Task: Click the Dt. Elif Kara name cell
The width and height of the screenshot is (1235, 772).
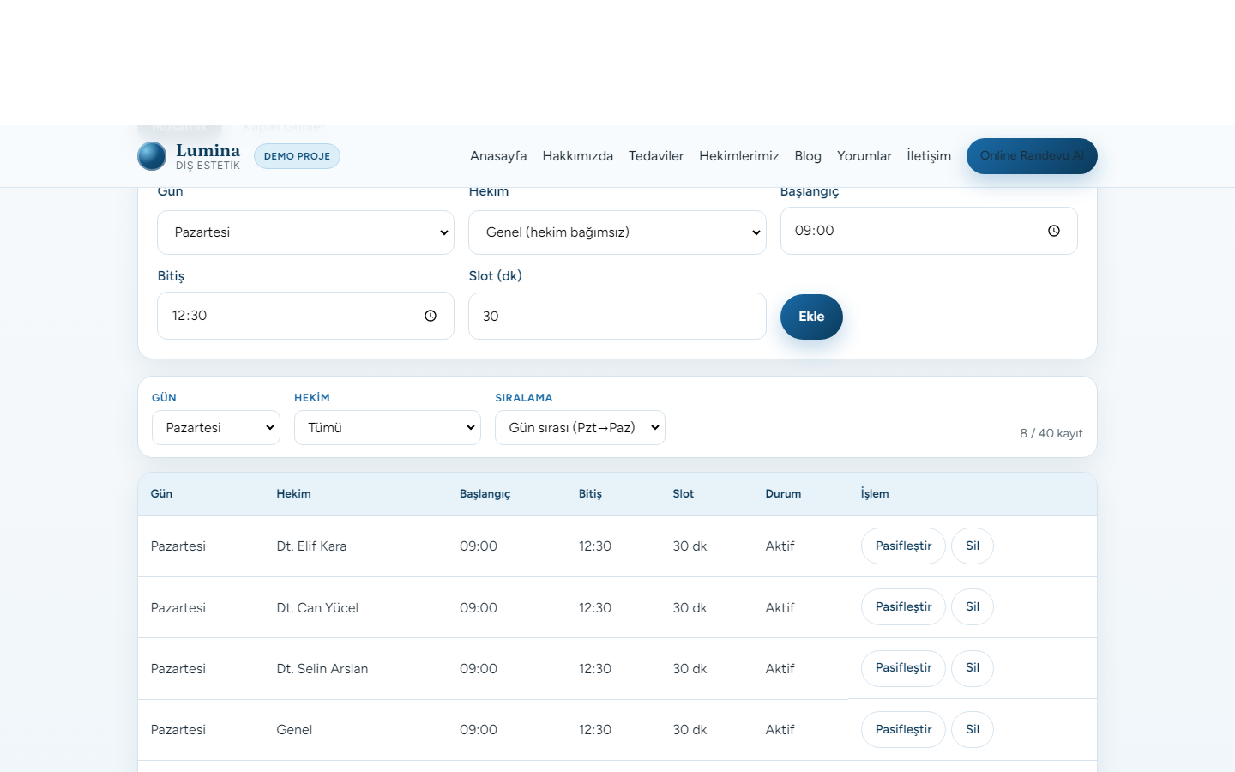Action: (311, 546)
